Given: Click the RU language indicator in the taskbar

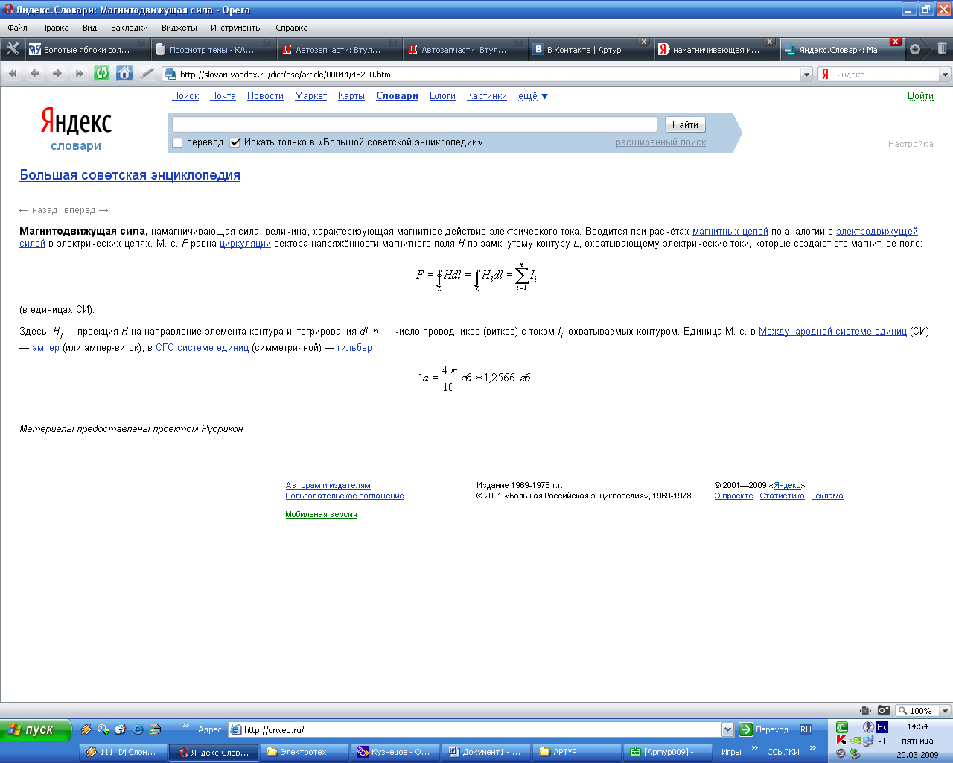Looking at the screenshot, I should point(806,729).
